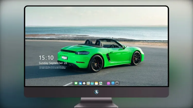Open the green Messages app in dock

click(x=76, y=83)
